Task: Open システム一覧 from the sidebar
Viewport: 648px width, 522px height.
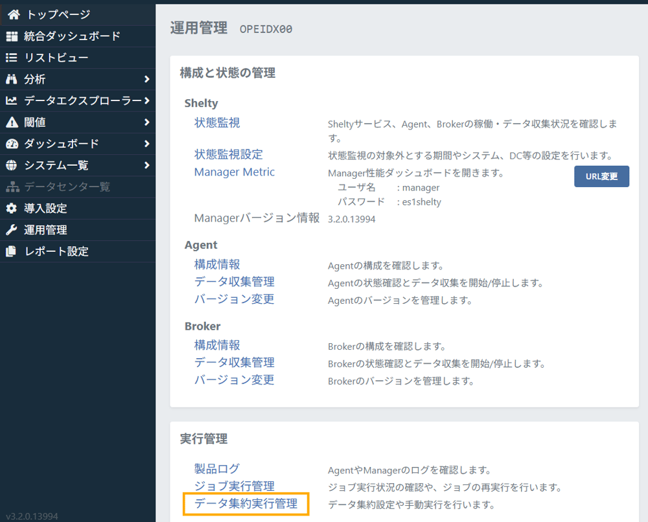Action: point(56,165)
